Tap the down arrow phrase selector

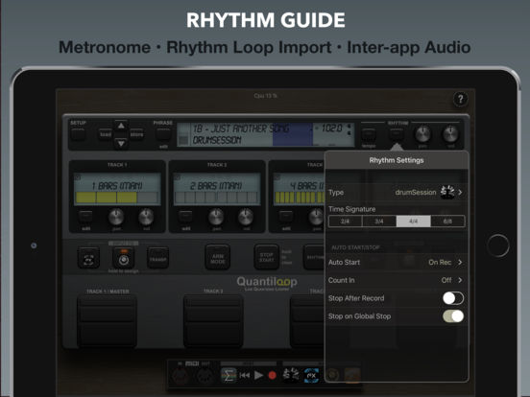pos(121,144)
